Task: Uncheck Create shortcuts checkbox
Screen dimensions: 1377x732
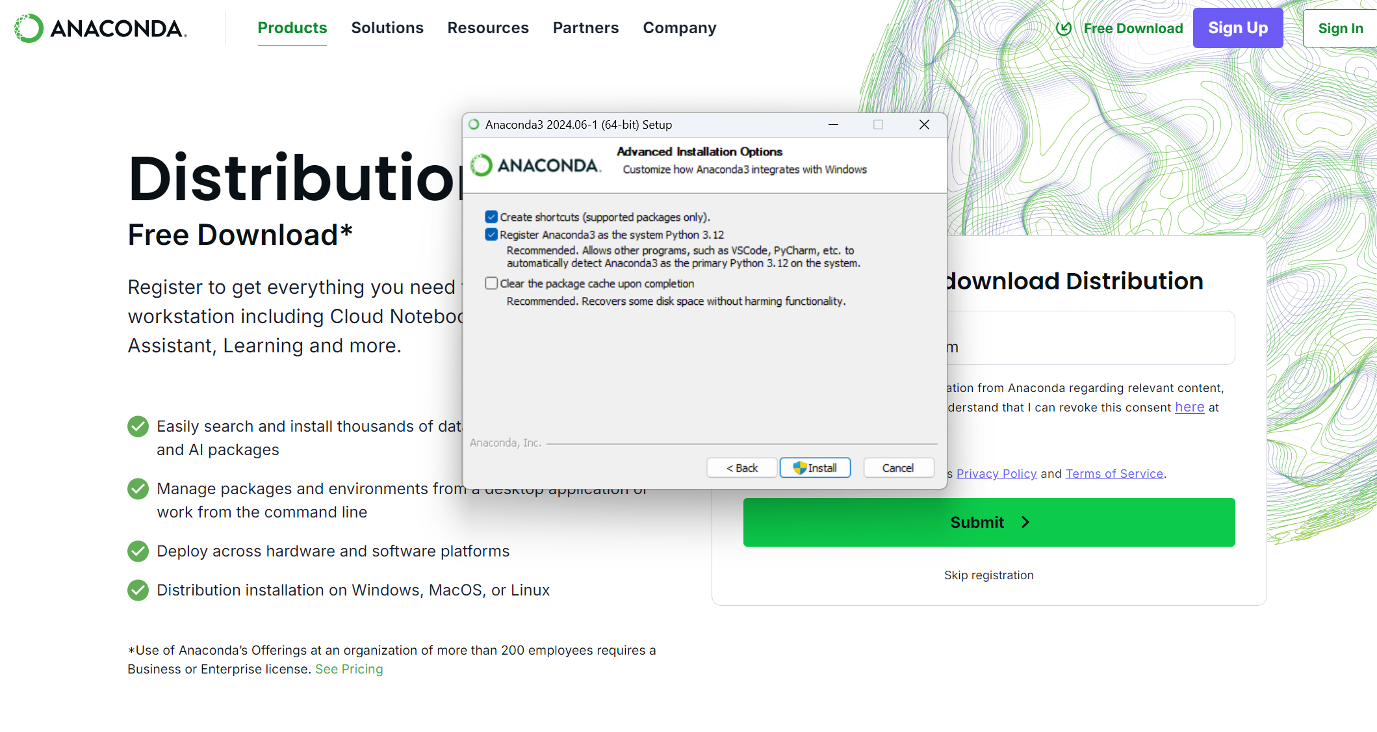Action: tap(491, 217)
